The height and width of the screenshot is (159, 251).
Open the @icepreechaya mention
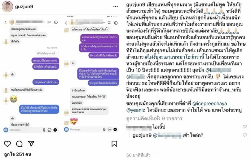click(210, 104)
